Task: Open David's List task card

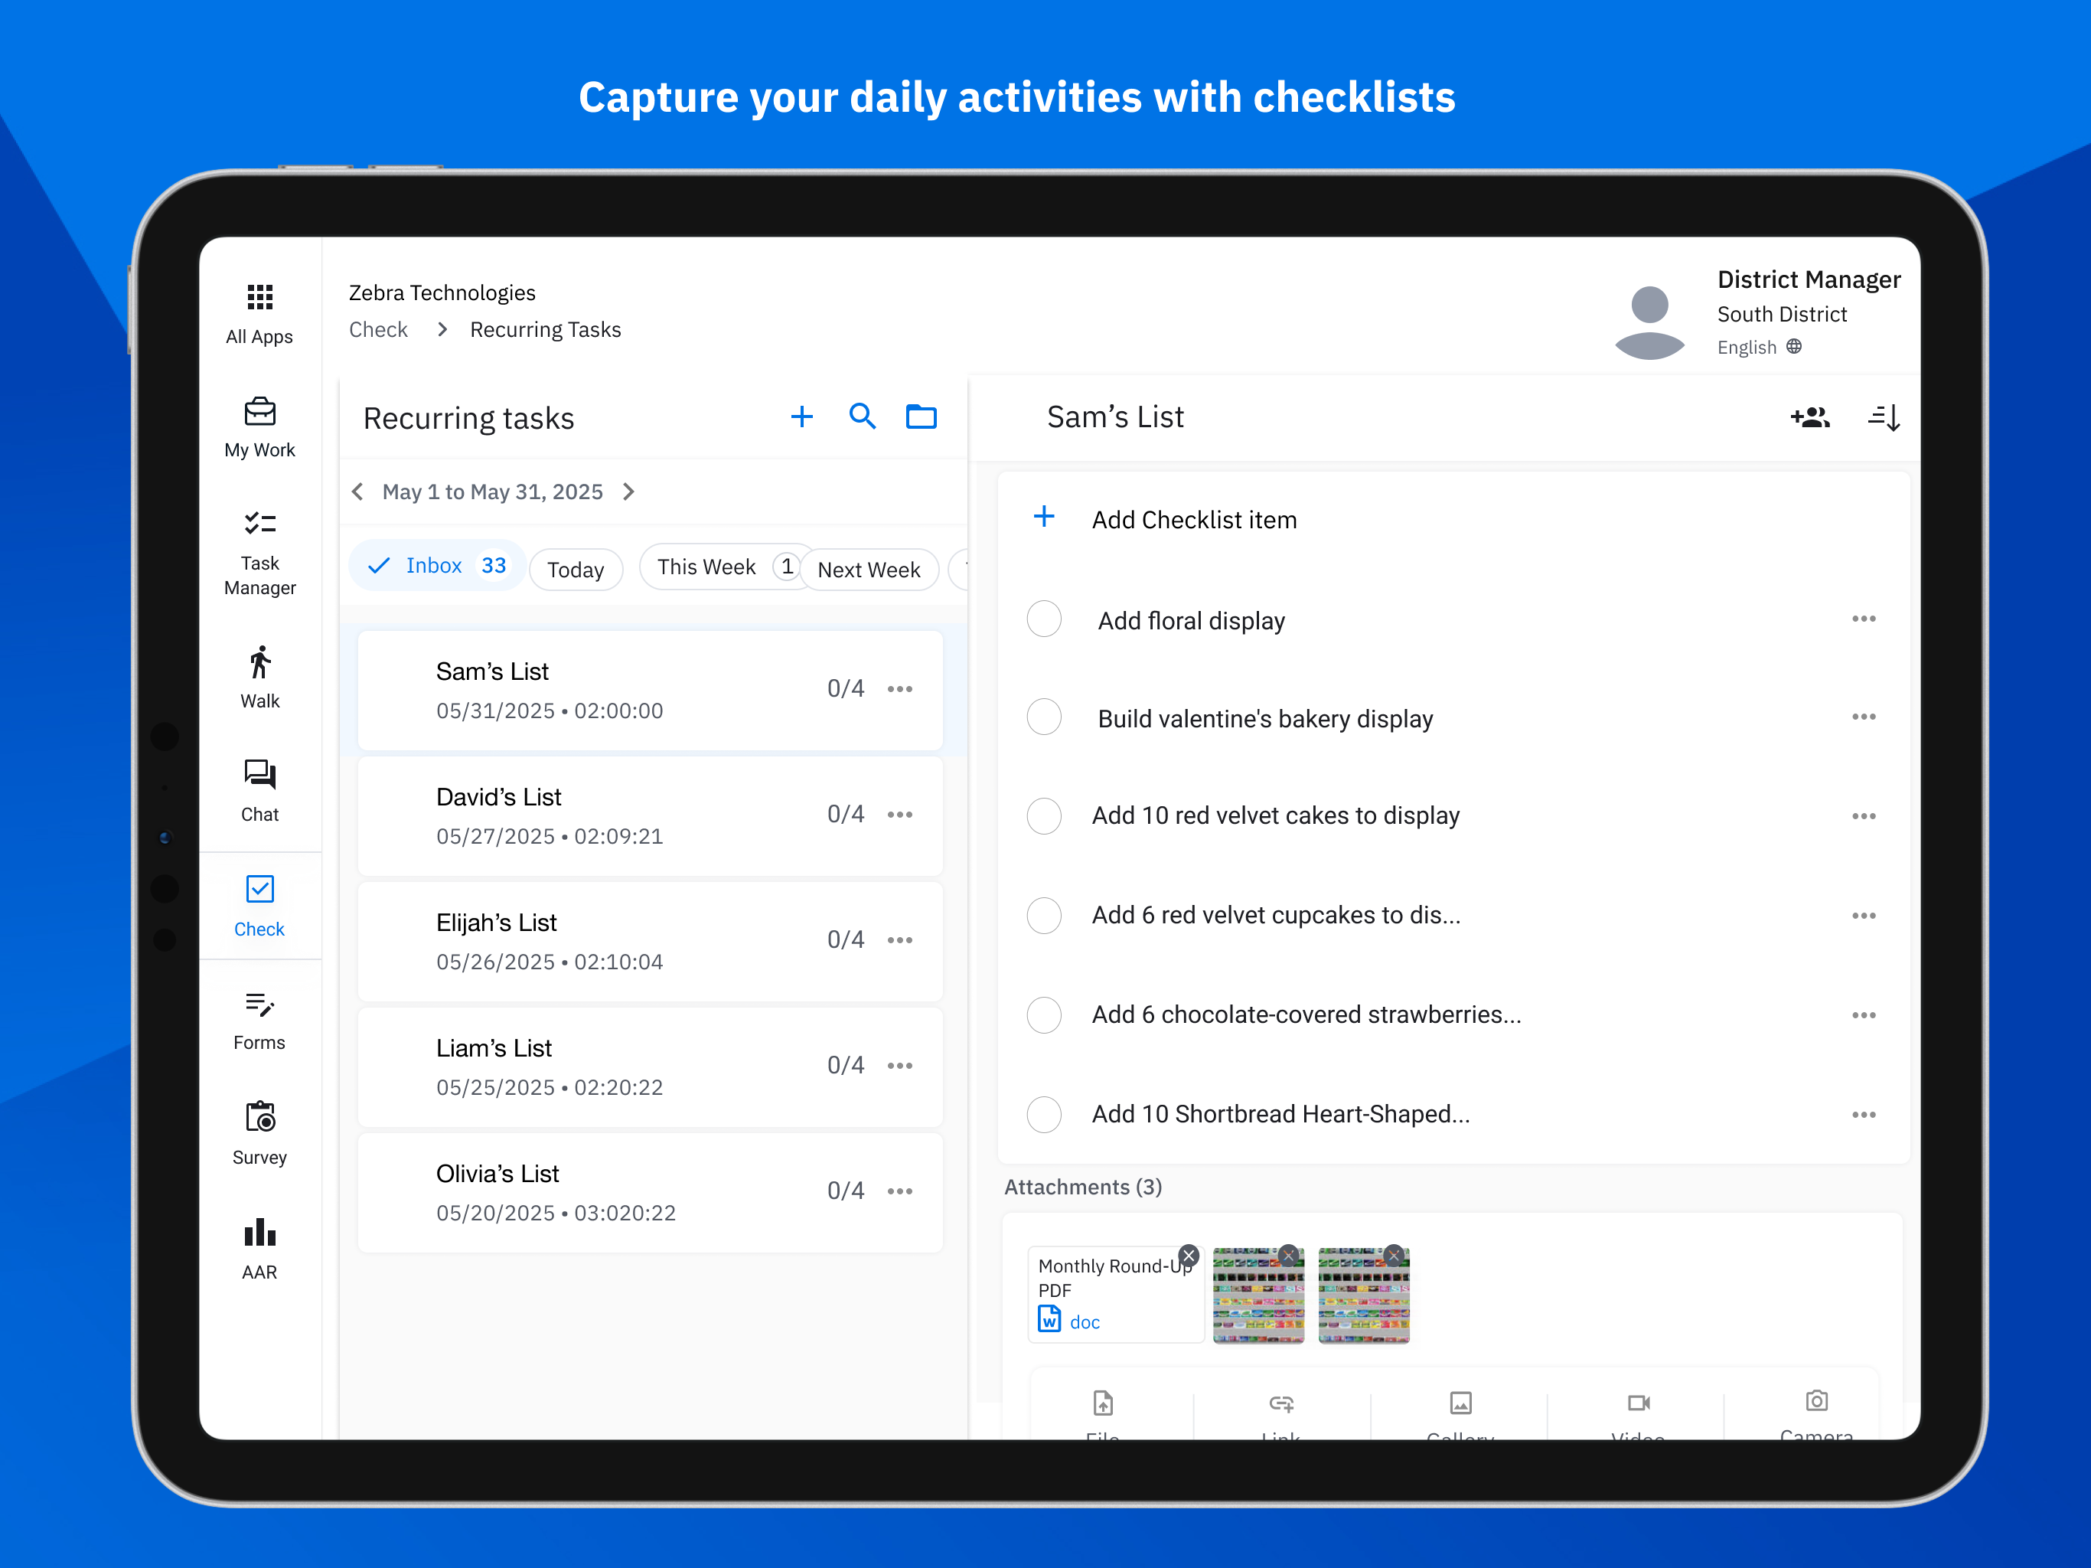Action: pyautogui.click(x=651, y=816)
